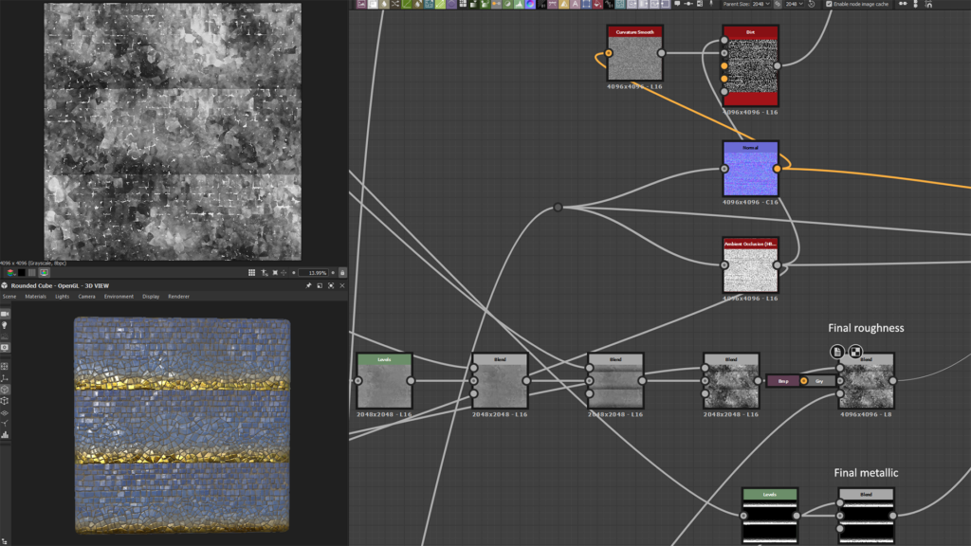Enable node image cache

(830, 5)
